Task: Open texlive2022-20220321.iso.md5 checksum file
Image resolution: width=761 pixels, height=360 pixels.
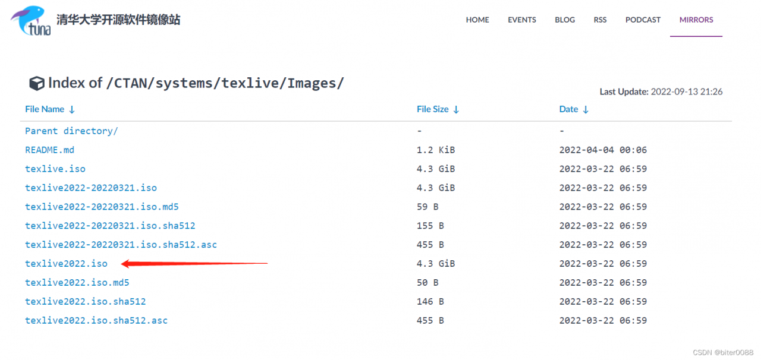Action: click(x=102, y=207)
